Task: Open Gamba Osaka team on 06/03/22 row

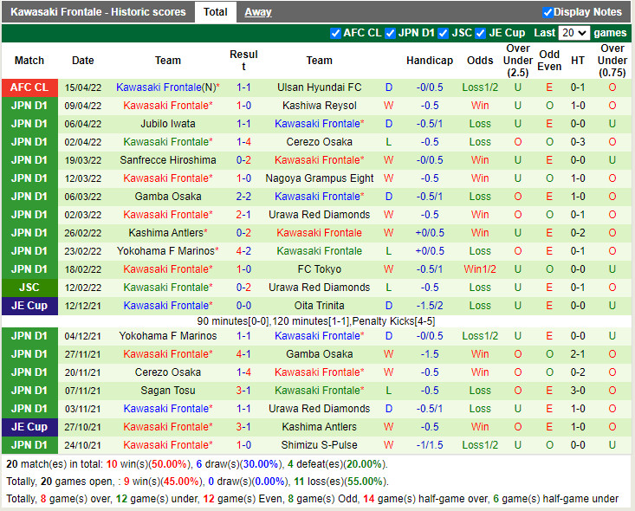Action: tap(168, 197)
